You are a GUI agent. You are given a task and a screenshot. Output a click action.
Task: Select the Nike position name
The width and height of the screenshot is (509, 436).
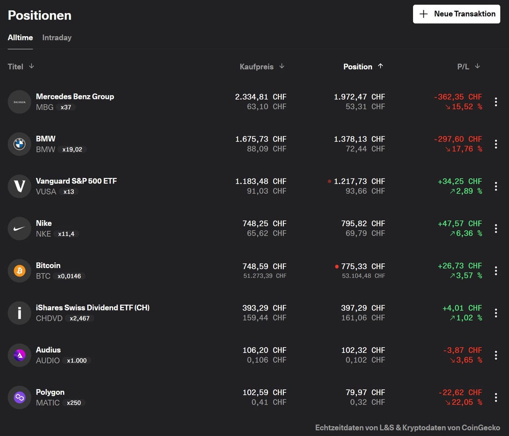[44, 223]
